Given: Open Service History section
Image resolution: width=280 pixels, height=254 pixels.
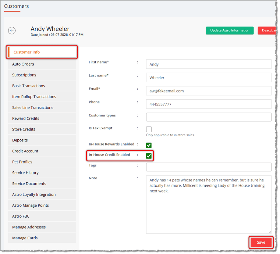Looking at the screenshot, I should pos(42,173).
